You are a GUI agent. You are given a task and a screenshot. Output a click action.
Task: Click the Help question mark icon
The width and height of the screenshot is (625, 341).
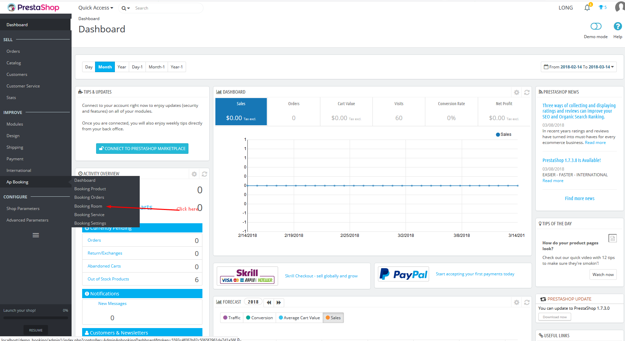point(618,26)
